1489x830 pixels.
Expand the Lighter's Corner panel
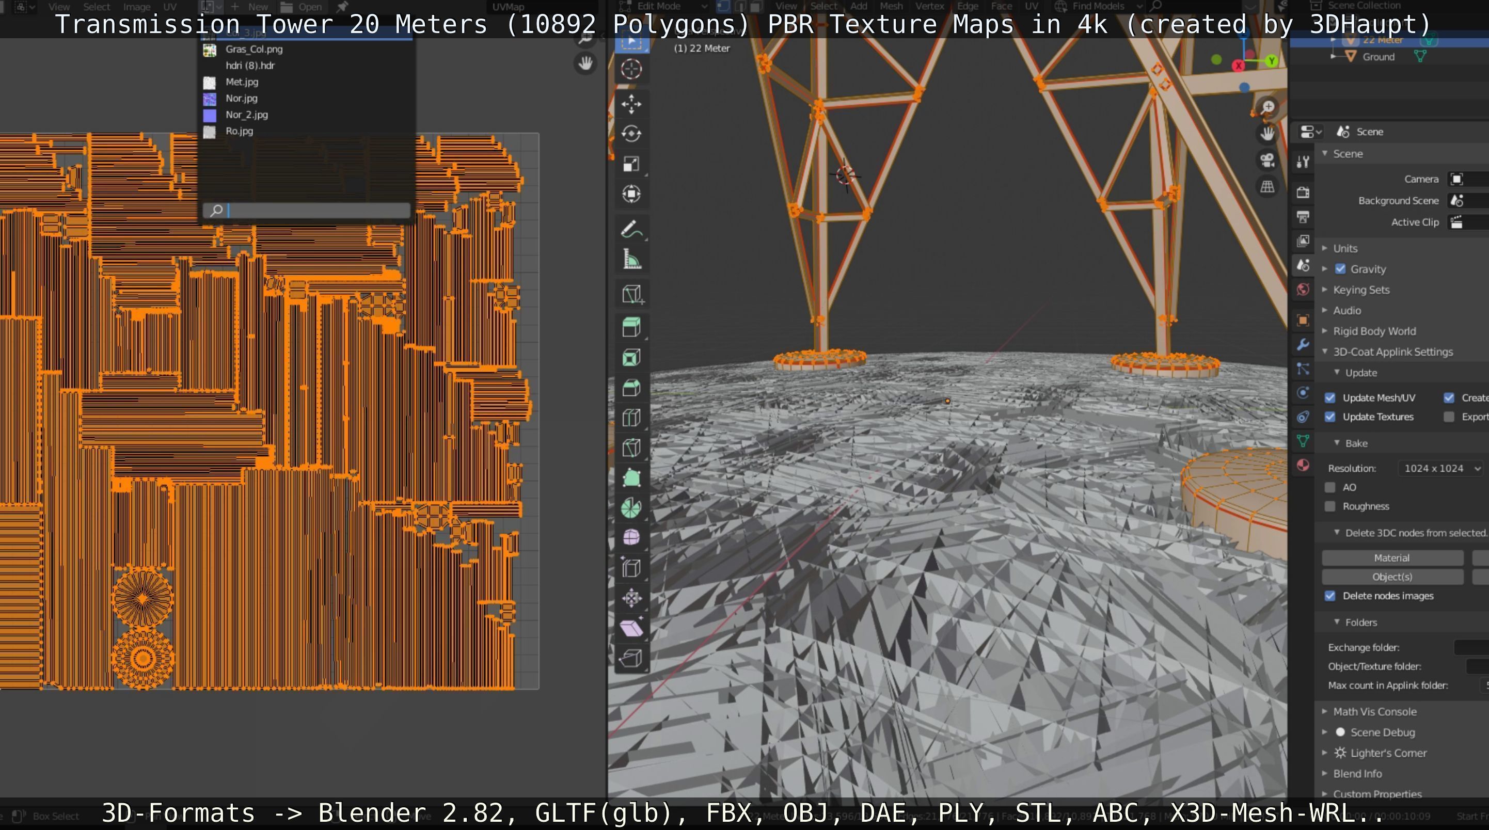[x=1388, y=753]
